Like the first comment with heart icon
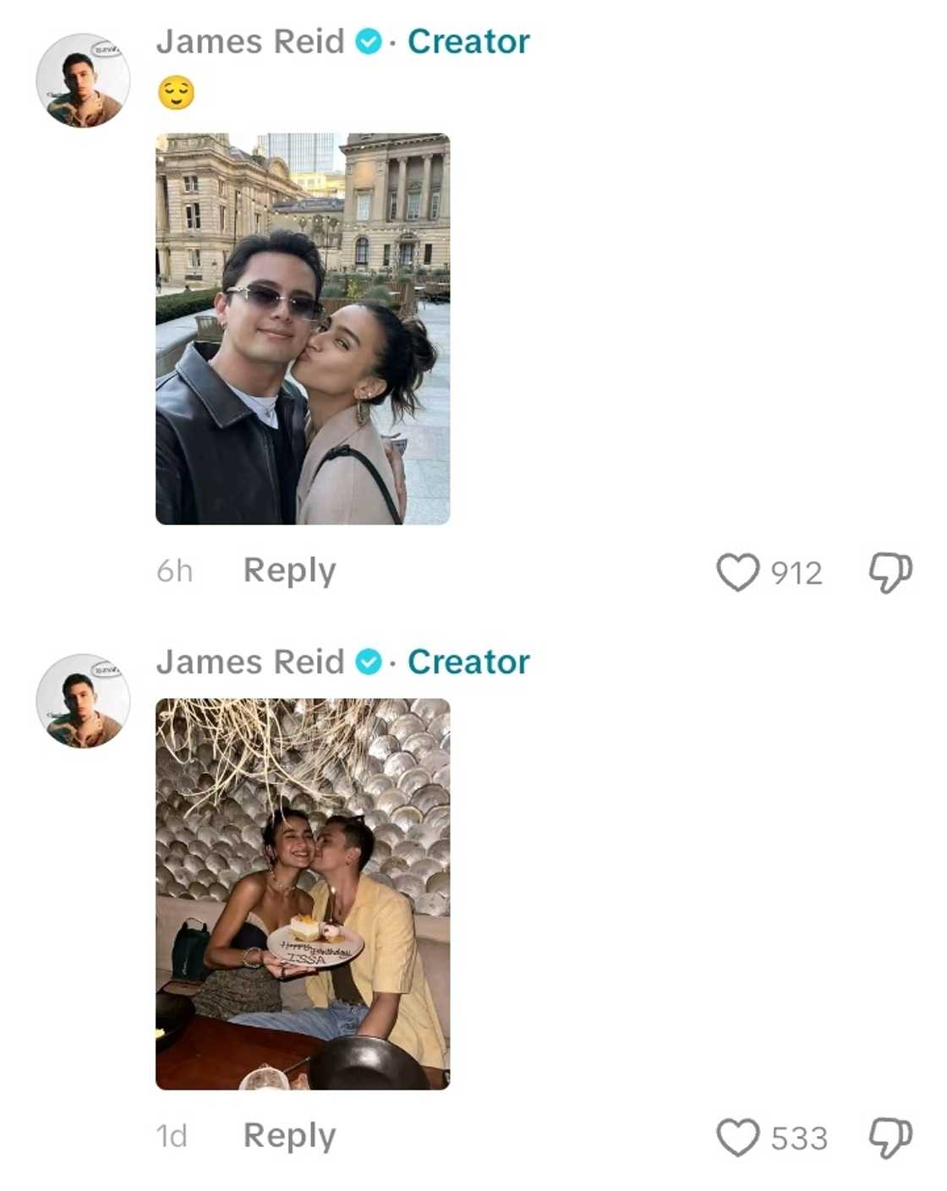 coord(738,572)
